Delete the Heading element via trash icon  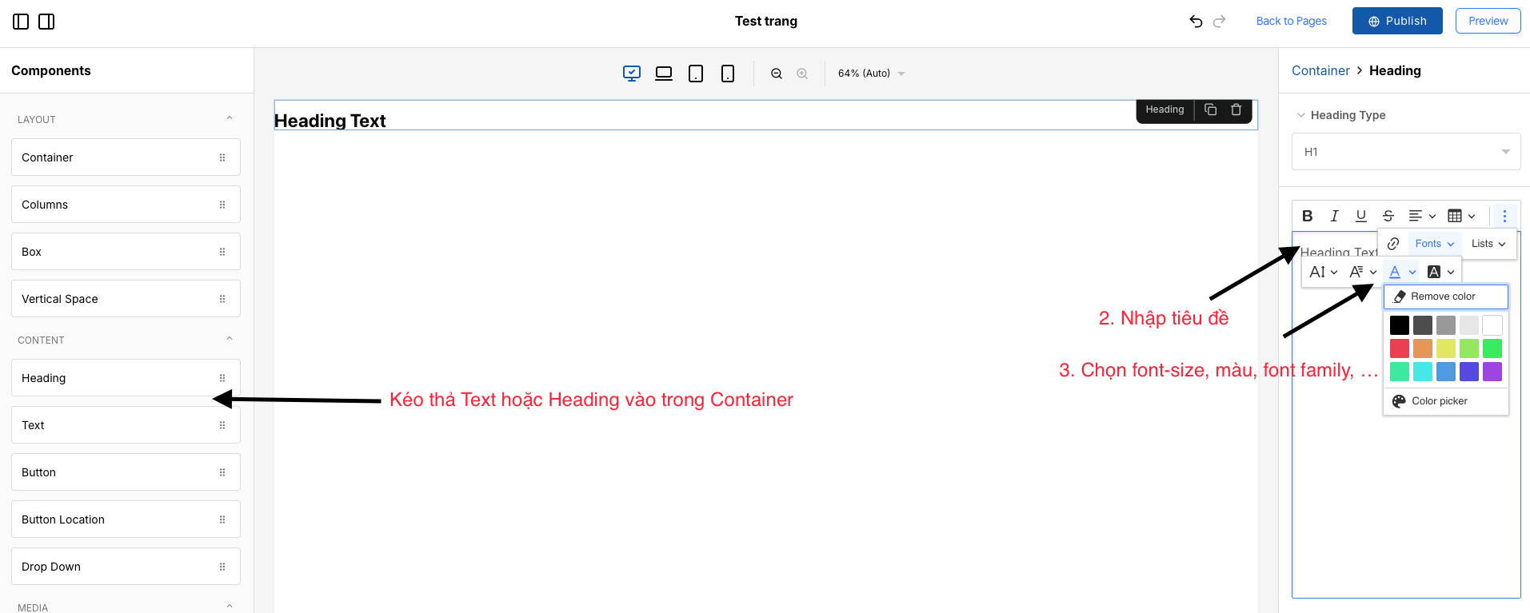point(1236,109)
